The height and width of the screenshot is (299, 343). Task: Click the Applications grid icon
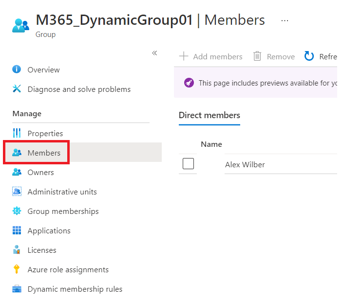[x=17, y=230]
